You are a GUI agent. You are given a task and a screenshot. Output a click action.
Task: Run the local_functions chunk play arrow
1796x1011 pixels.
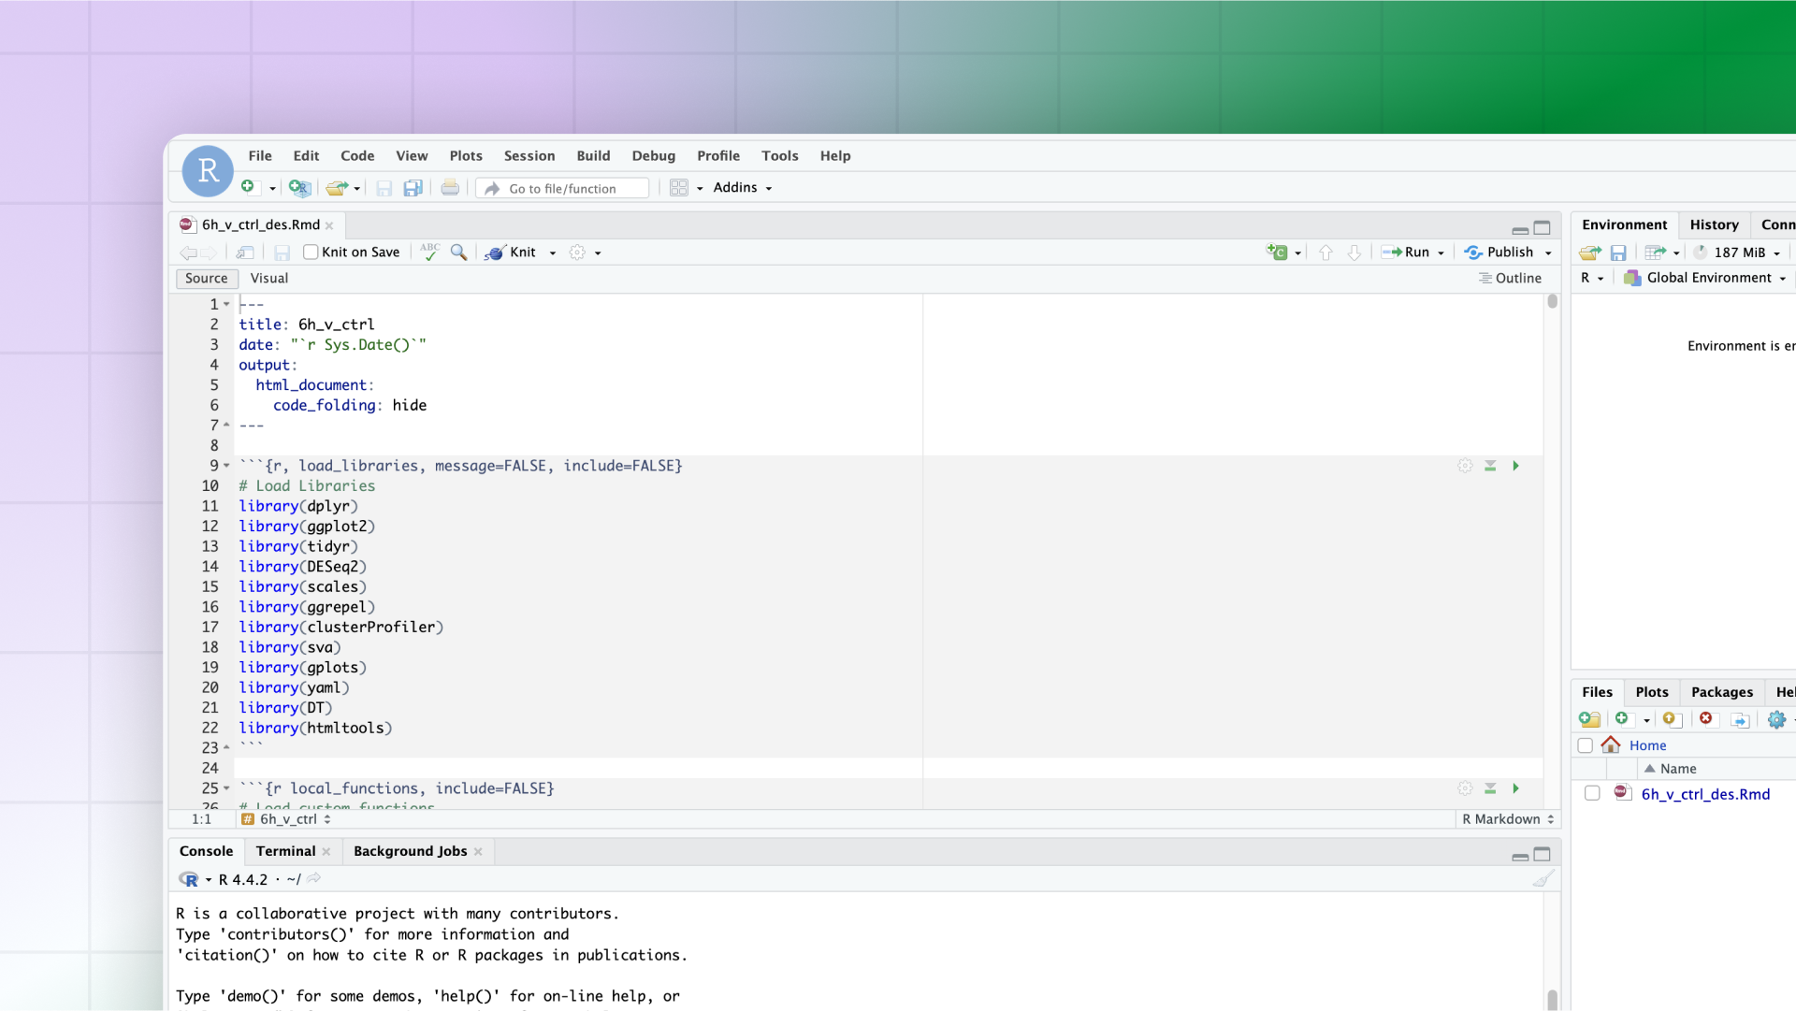pos(1515,788)
